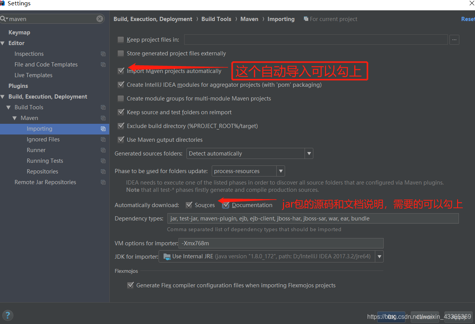Toggle Generate Flex compiler configuration files
475x324 pixels.
pos(130,285)
